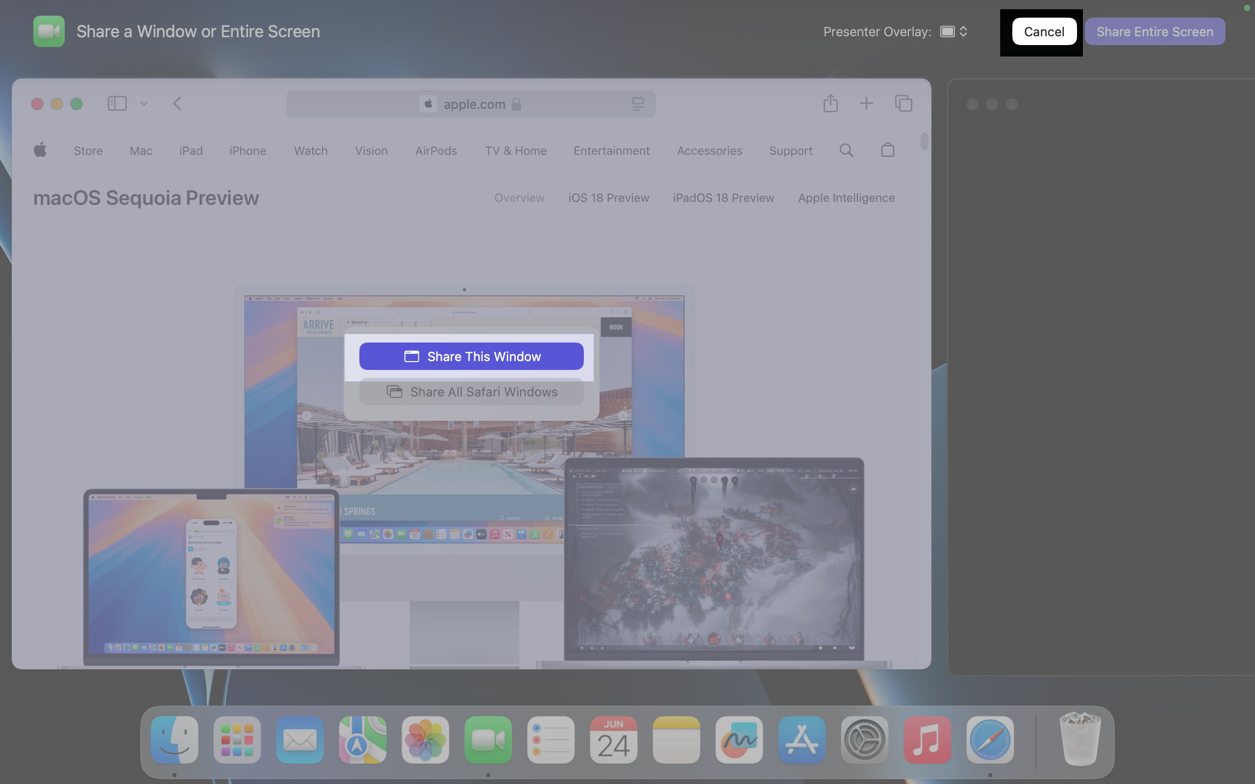Open Music from the dock

pos(926,739)
